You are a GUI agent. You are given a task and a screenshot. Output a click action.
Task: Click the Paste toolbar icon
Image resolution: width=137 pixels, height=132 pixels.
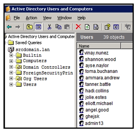67,27
